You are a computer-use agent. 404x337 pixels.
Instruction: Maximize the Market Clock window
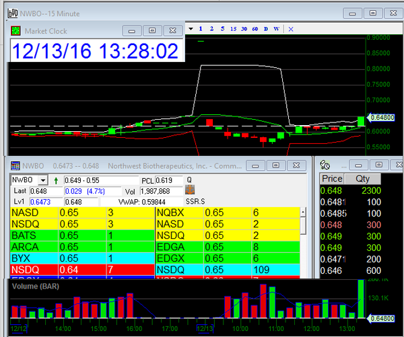click(x=152, y=30)
